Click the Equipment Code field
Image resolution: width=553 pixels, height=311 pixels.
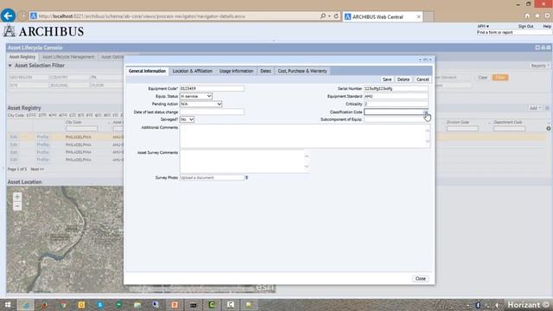[x=212, y=88]
